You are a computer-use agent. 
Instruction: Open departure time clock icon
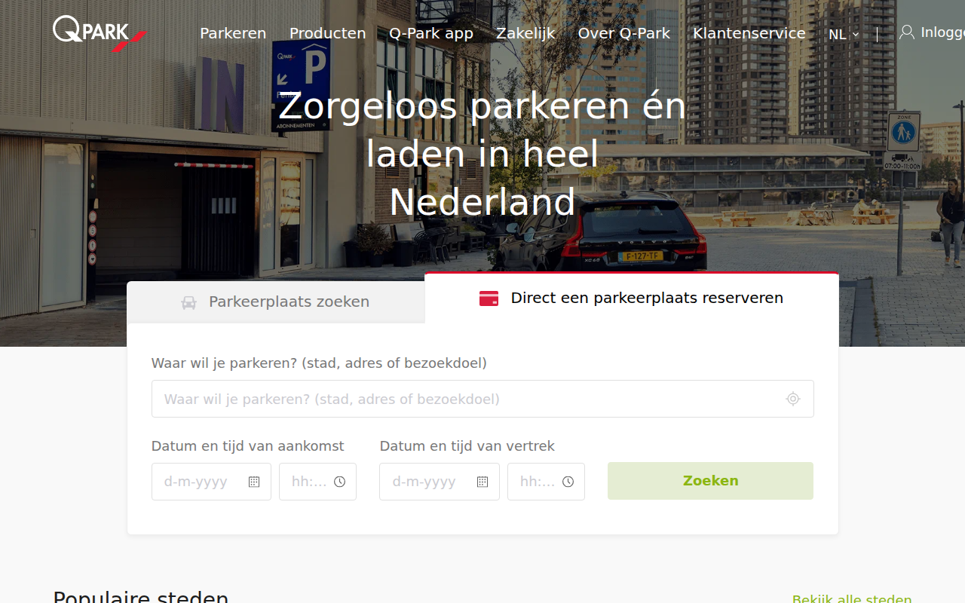pyautogui.click(x=568, y=482)
